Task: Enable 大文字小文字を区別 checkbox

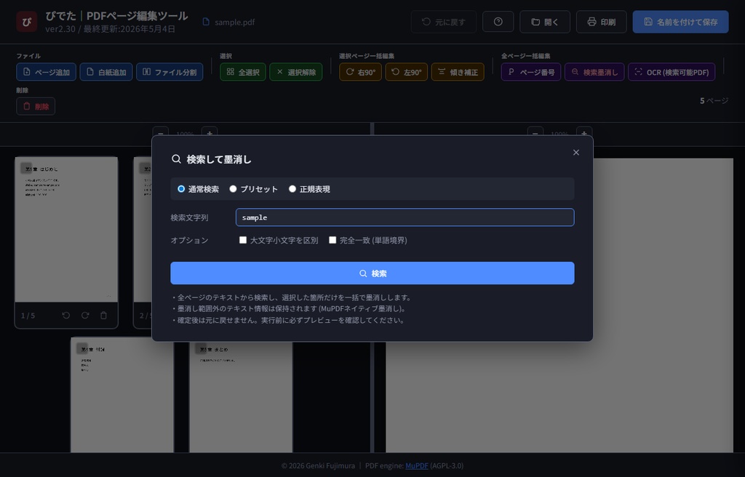Action: [243, 240]
